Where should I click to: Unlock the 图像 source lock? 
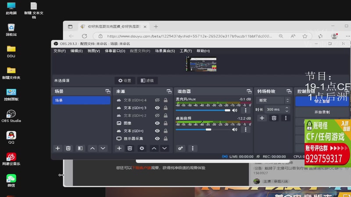coord(166,123)
